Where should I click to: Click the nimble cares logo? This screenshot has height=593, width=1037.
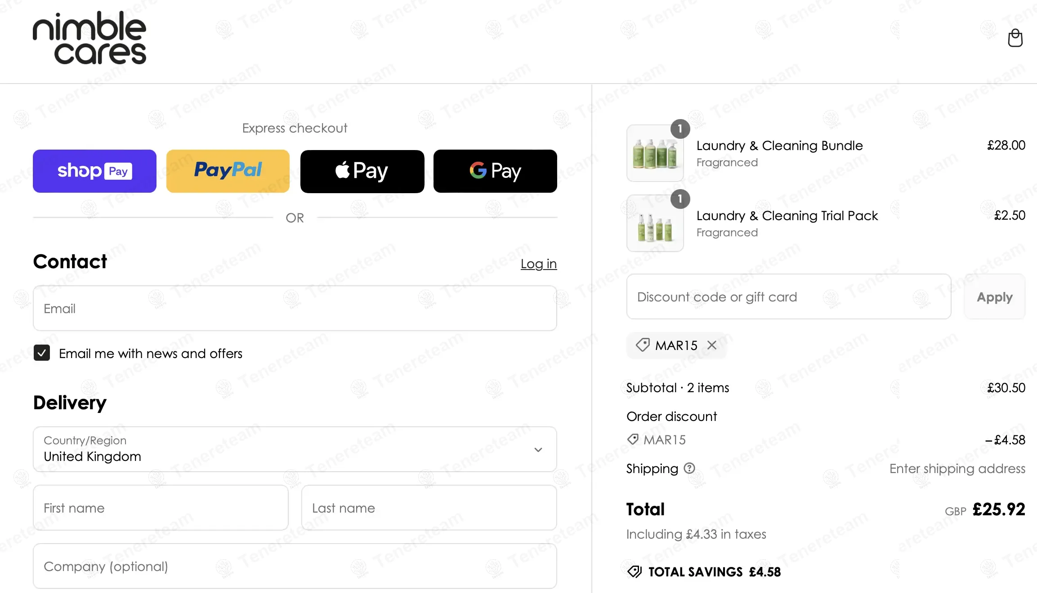(89, 38)
